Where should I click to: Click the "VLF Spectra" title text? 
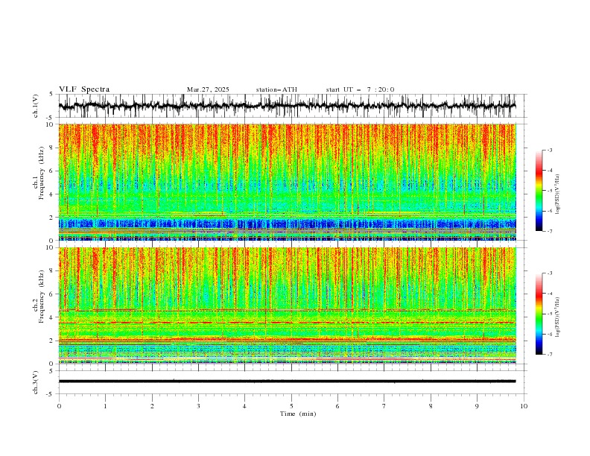[84, 89]
